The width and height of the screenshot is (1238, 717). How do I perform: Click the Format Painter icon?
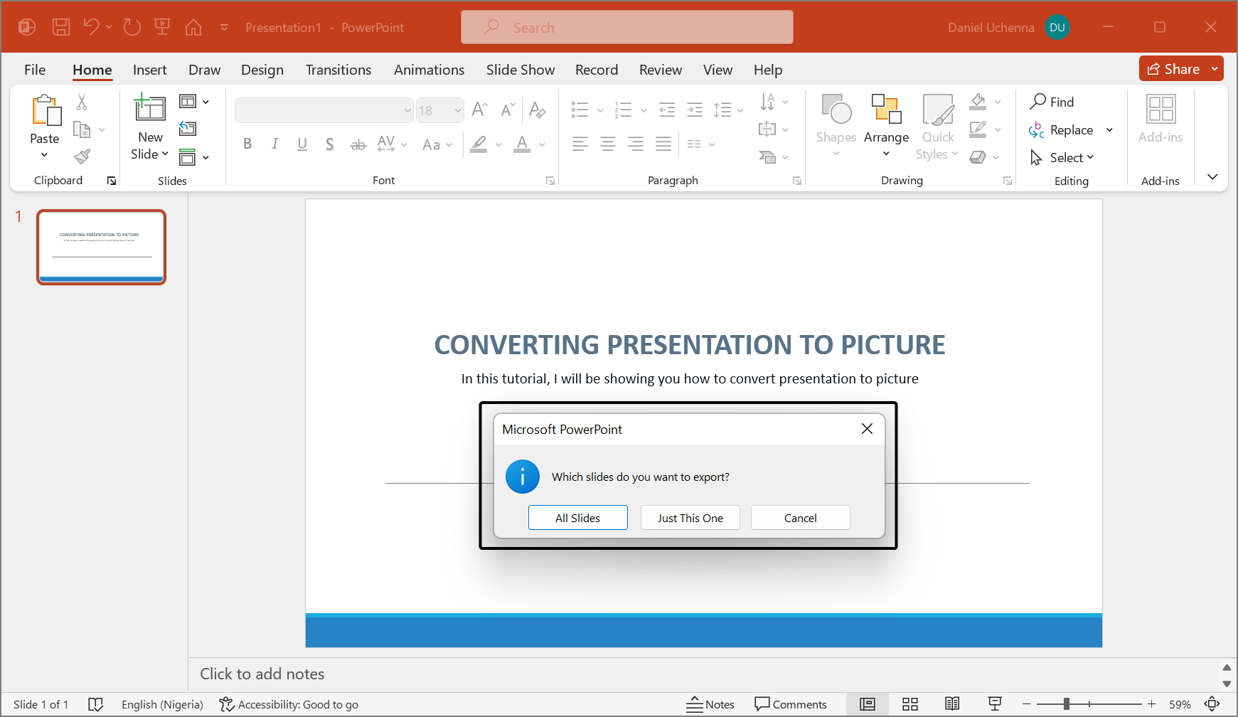81,156
